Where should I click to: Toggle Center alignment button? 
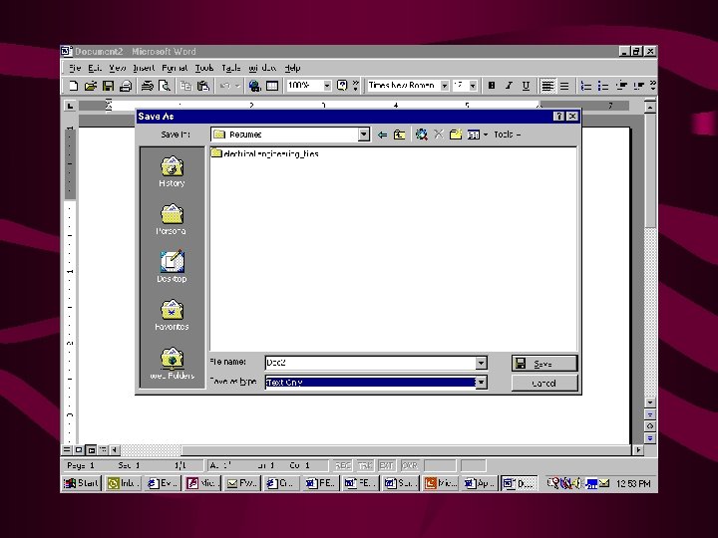tap(564, 86)
